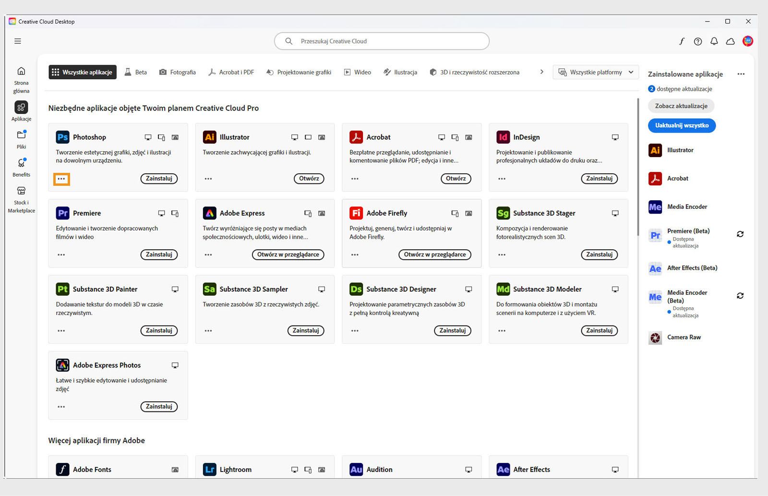This screenshot has height=496, width=768.
Task: Click the Lightroom app icon
Action: pyautogui.click(x=209, y=470)
